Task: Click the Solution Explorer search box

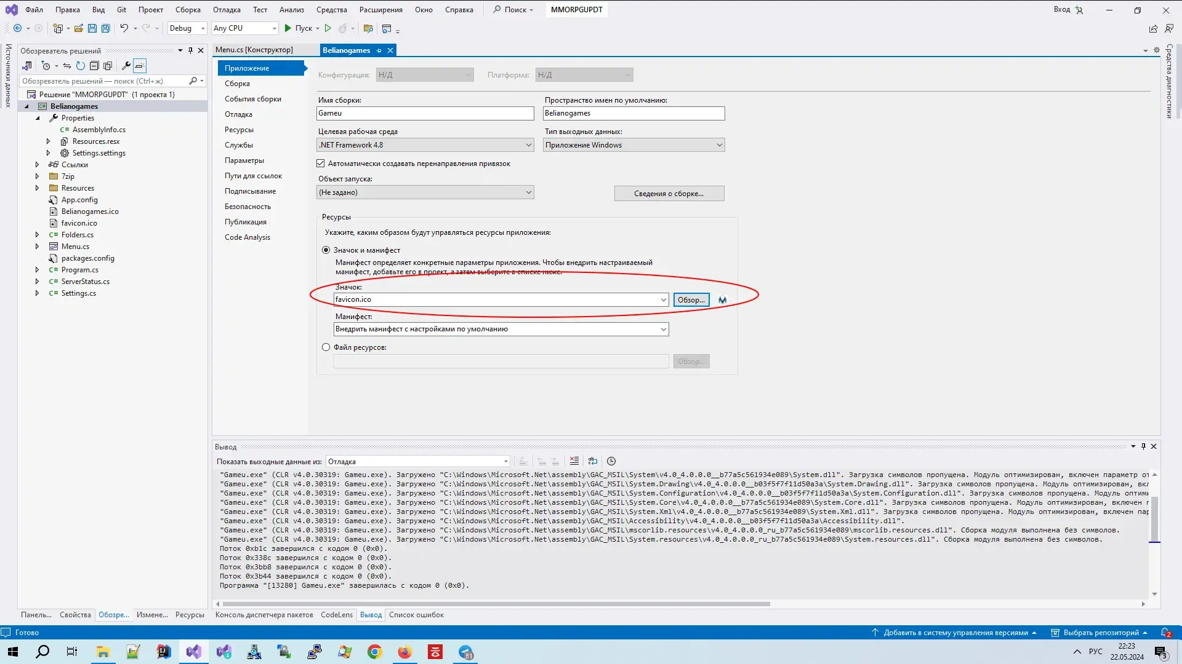Action: coord(104,81)
